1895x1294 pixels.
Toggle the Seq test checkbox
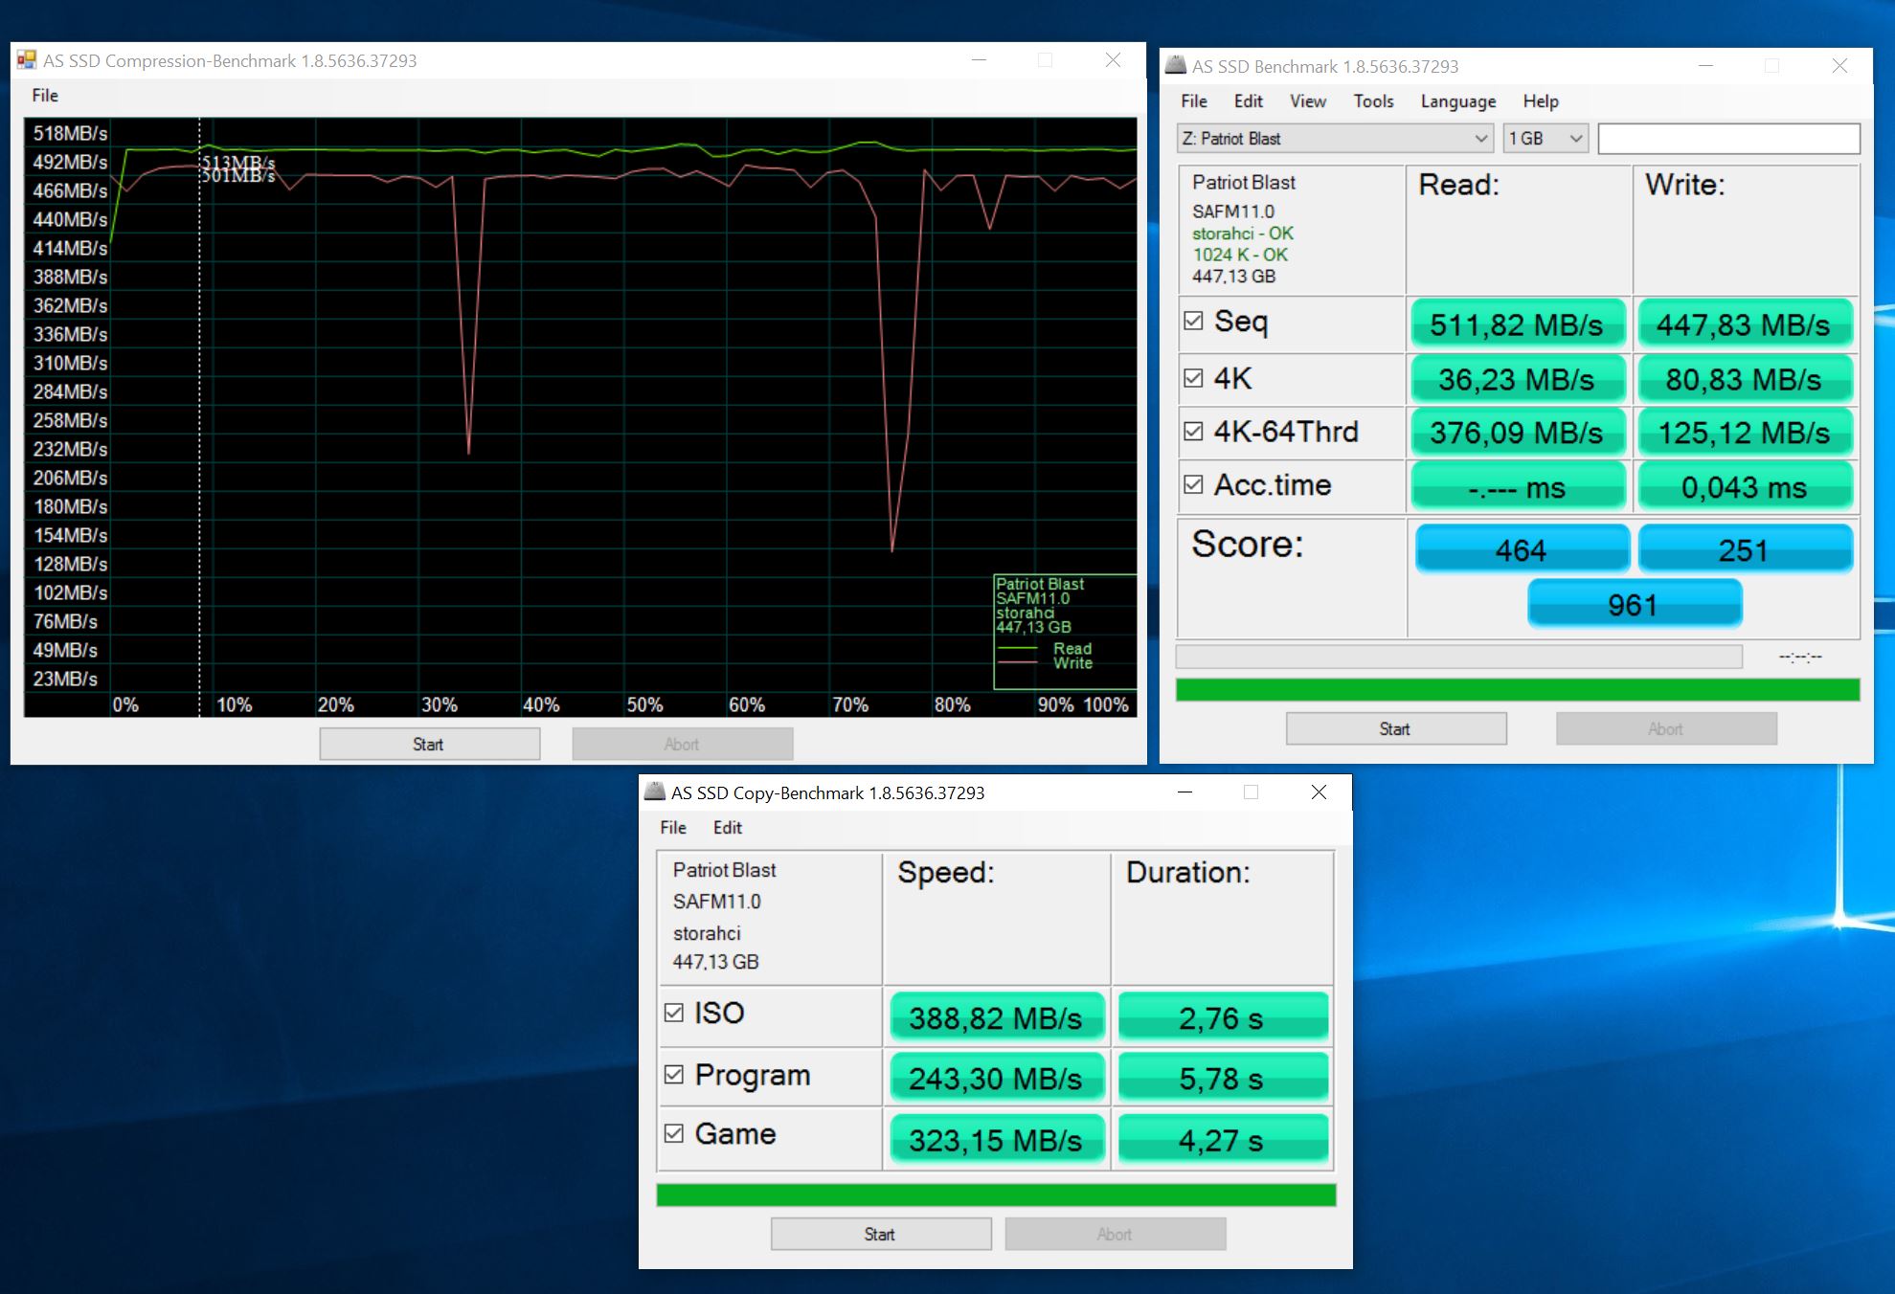(1193, 321)
